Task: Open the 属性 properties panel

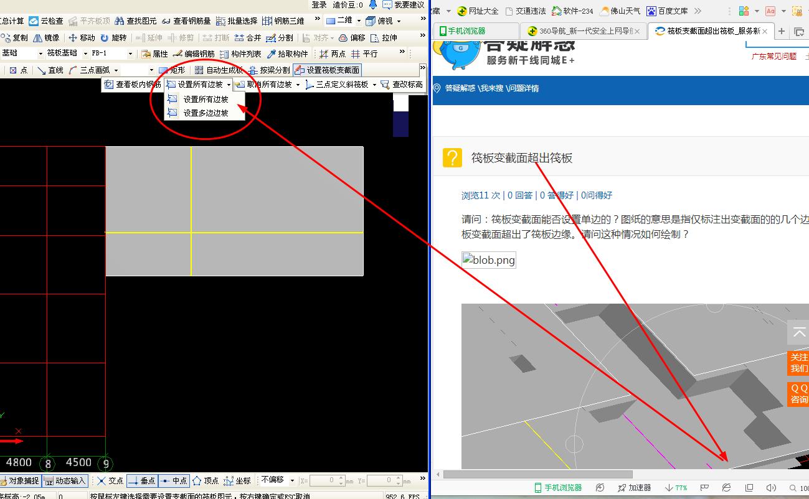Action: [x=154, y=54]
